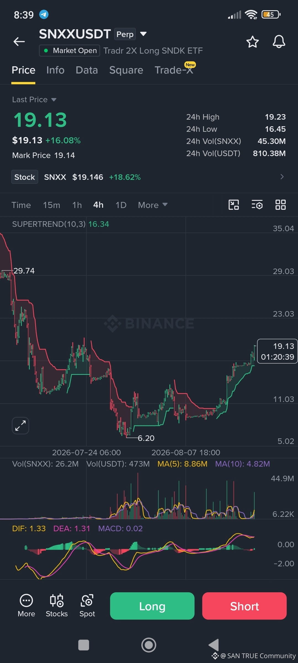Screen dimensions: 298x663
Task: Tap the DEA: 1.31 MACD label
Action: point(72,528)
